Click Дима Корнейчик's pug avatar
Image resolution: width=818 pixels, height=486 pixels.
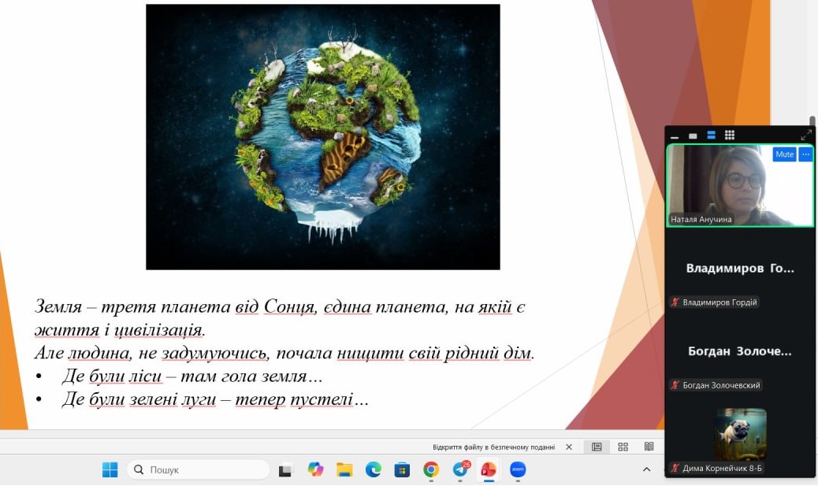(x=740, y=434)
